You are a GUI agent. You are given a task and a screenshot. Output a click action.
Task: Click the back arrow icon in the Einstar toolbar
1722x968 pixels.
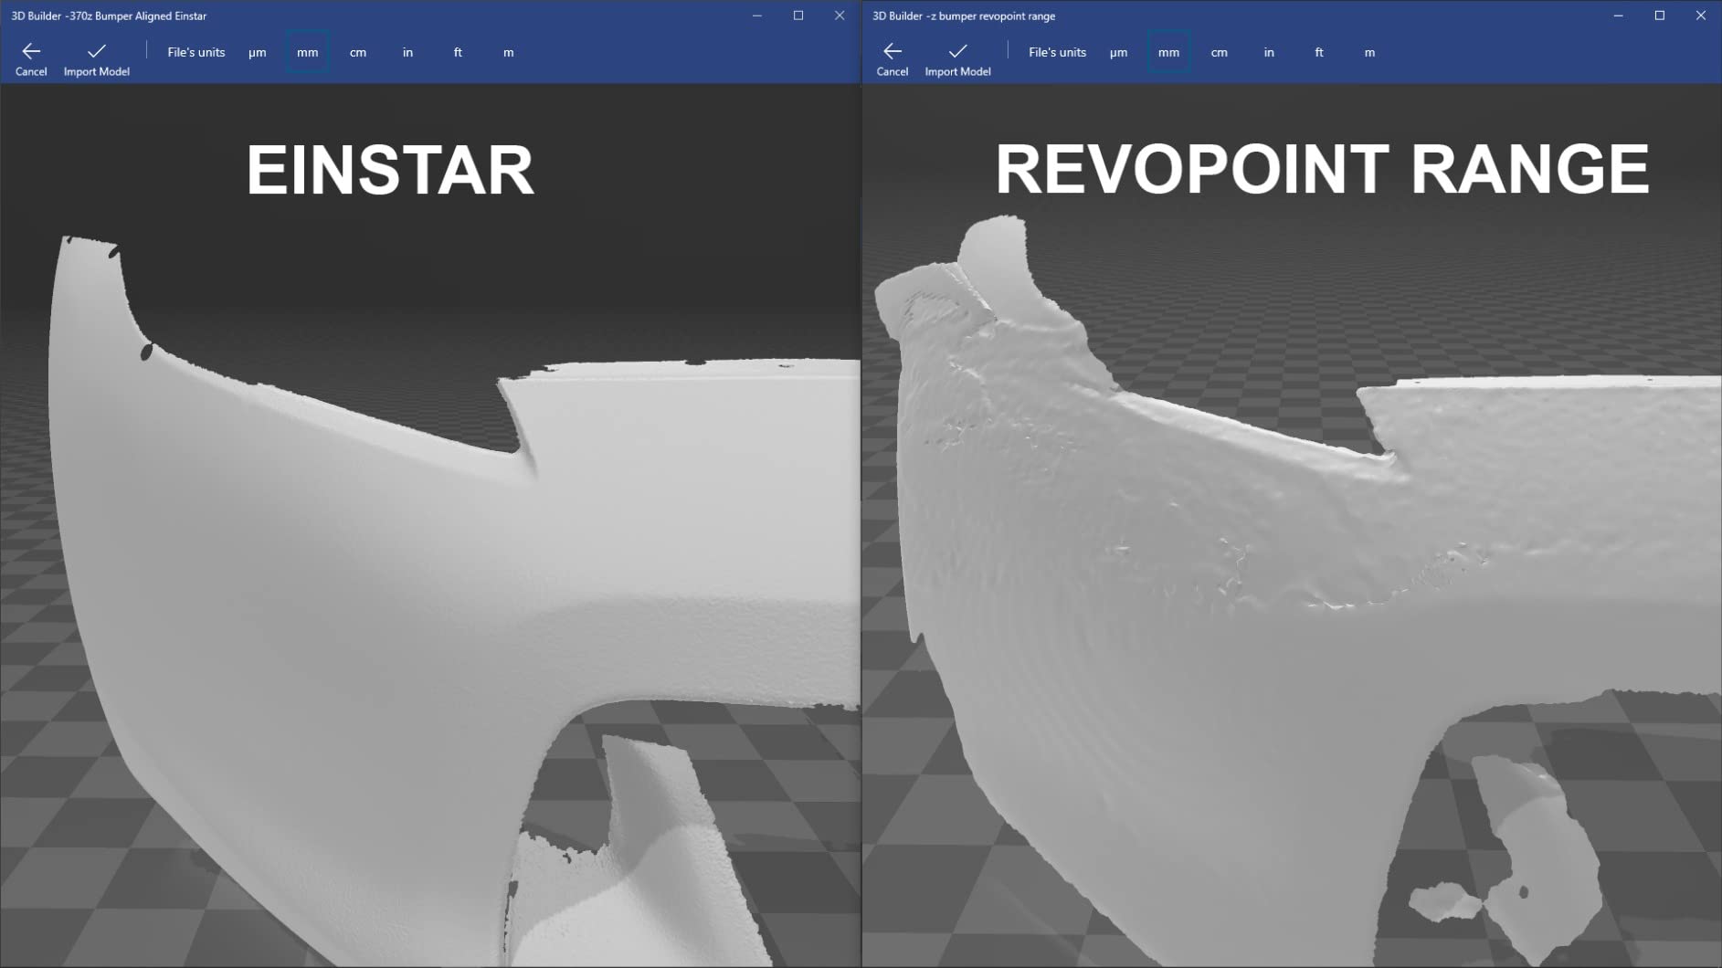[x=30, y=52]
